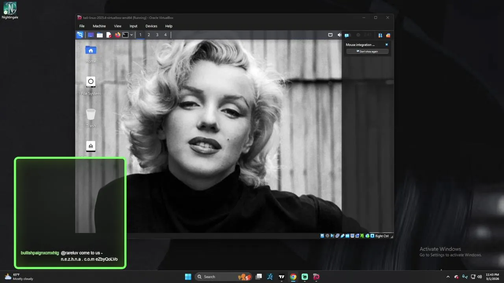Select the Home desktop folder icon
The image size is (504, 283).
91,54
